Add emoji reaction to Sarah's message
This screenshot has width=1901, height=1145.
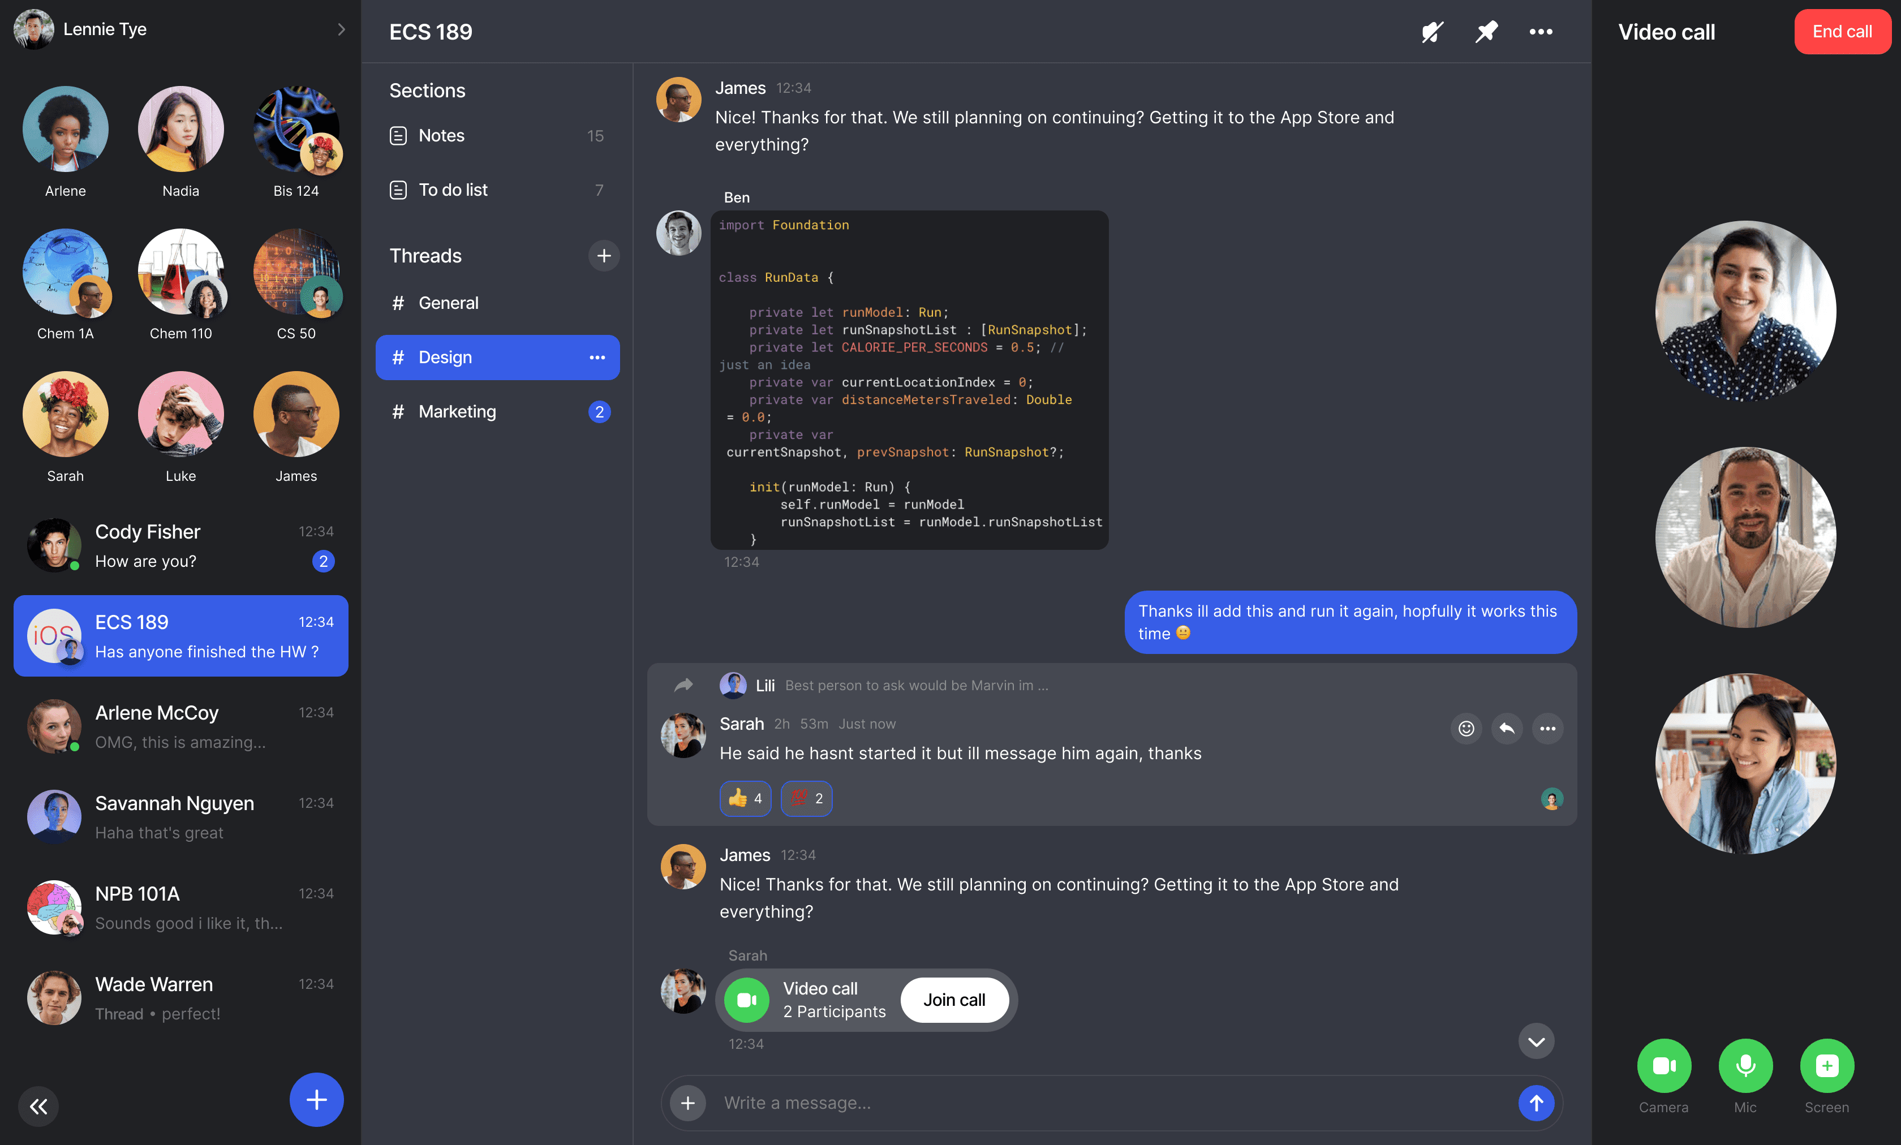point(1466,729)
